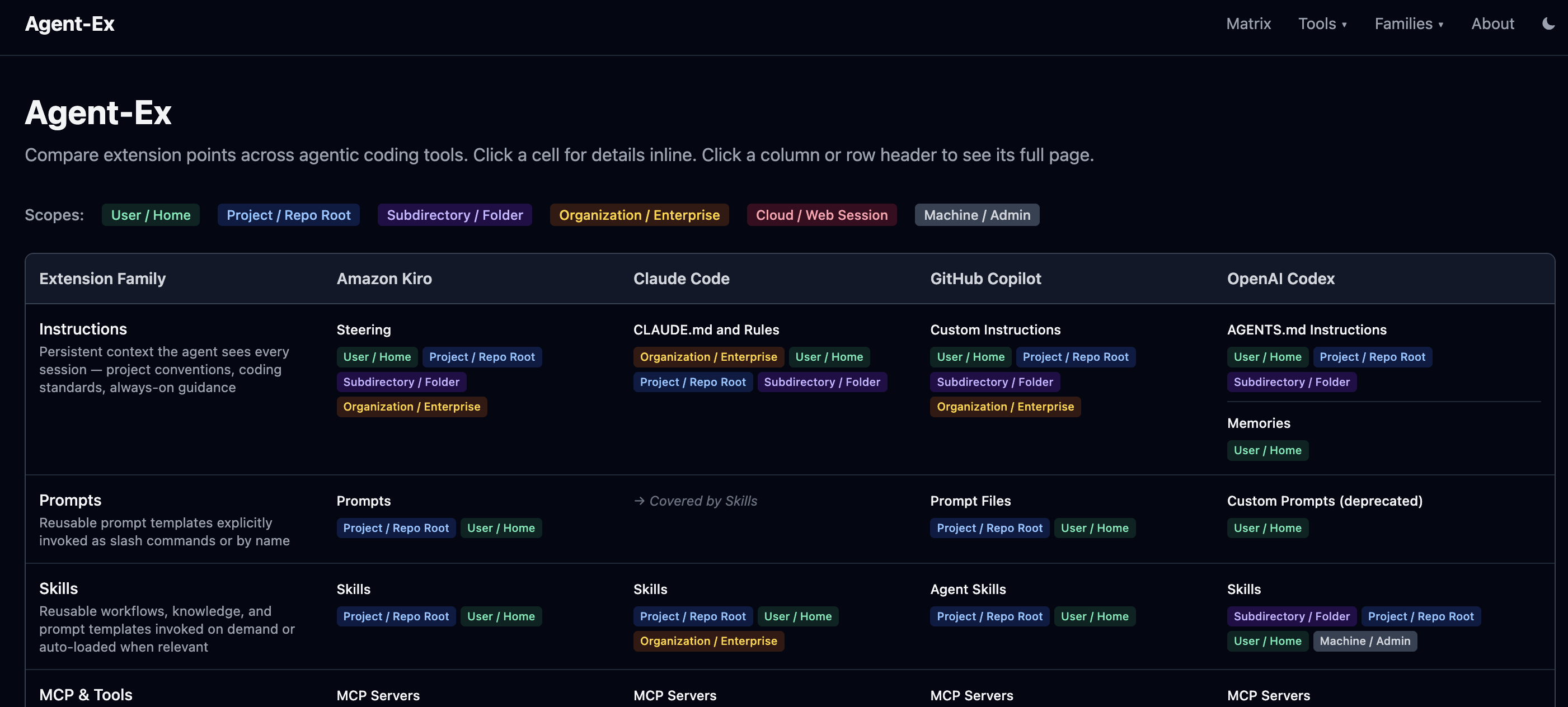Navigate to the About page
The image size is (1568, 707).
(x=1492, y=23)
